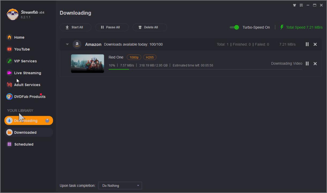Click the green Total Speed lightning icon
327x193 pixels.
(x=282, y=27)
